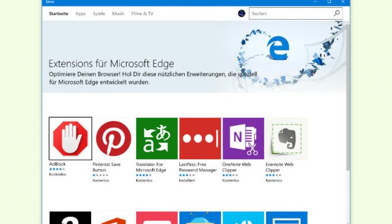Open the orange Office tile in second row
The width and height of the screenshot is (392, 224).
tap(114, 217)
